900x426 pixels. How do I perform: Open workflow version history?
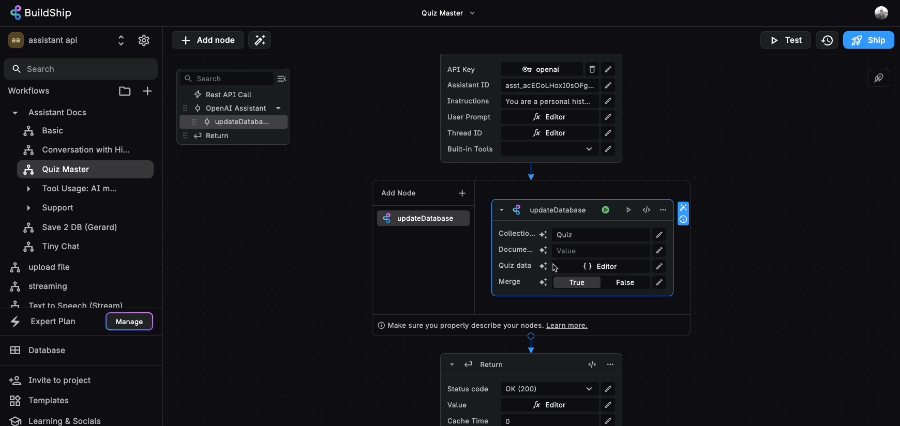(x=827, y=40)
